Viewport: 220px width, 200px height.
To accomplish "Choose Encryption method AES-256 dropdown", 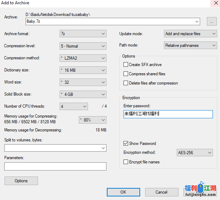I will point(194,153).
